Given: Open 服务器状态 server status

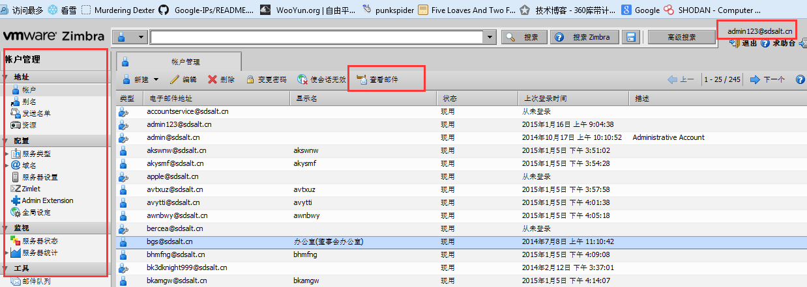Looking at the screenshot, I should coord(40,241).
